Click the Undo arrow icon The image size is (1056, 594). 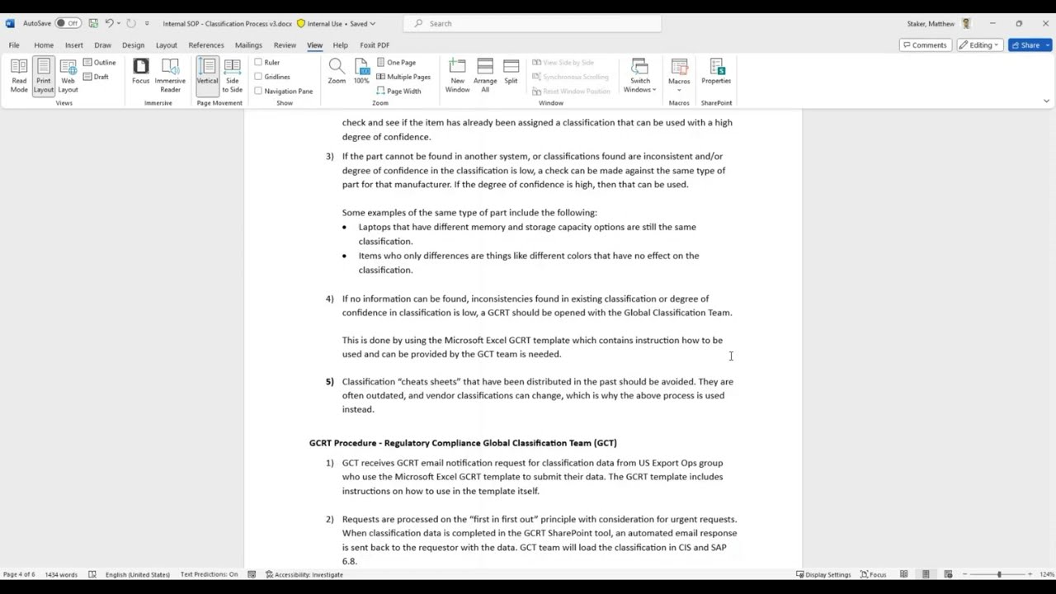click(x=109, y=23)
